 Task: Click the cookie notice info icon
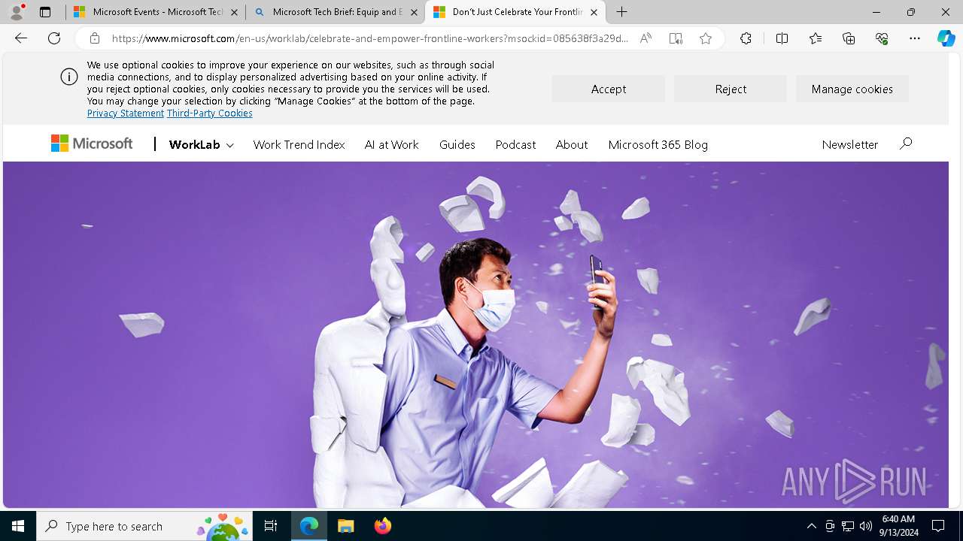[x=69, y=77]
